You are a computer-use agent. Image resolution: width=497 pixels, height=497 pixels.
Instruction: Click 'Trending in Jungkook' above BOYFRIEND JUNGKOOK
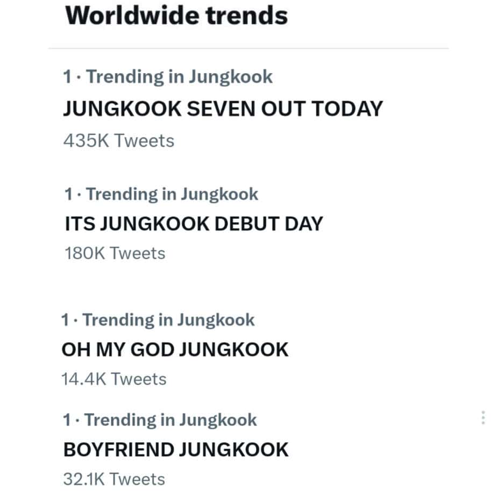pyautogui.click(x=171, y=420)
